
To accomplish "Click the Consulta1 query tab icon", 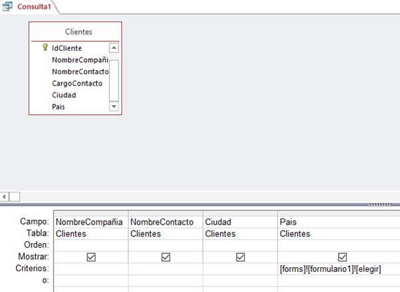I will 9,6.
